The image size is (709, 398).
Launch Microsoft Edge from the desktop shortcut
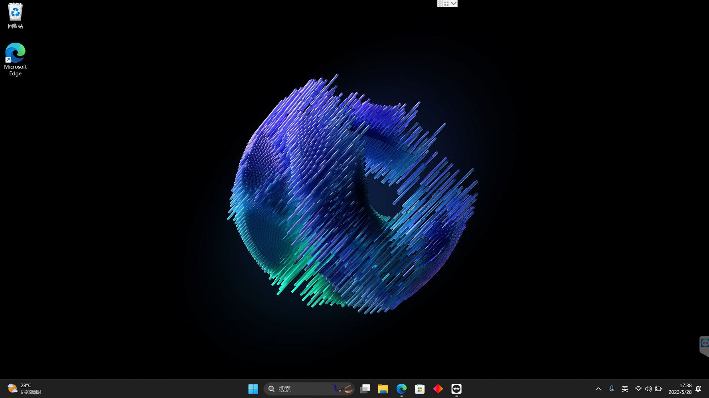coord(15,54)
